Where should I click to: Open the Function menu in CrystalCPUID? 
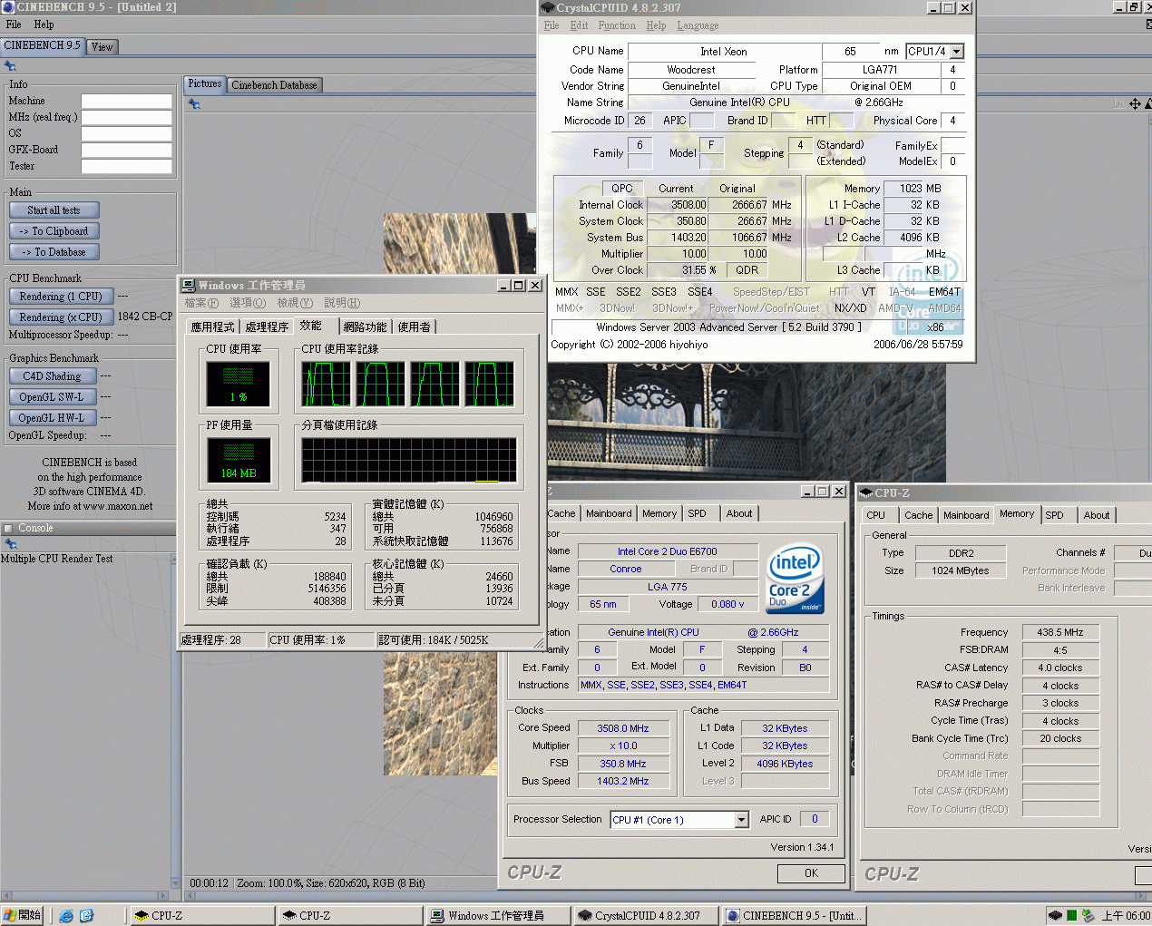616,25
